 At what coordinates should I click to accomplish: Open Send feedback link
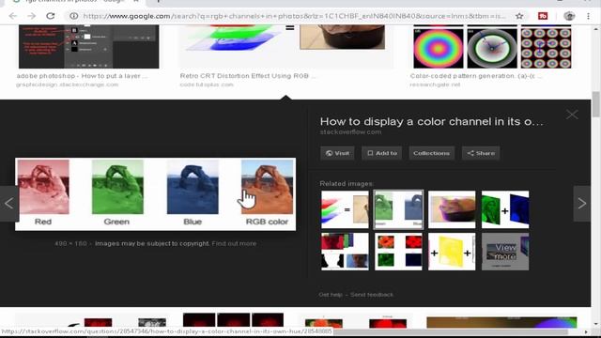[x=372, y=294]
